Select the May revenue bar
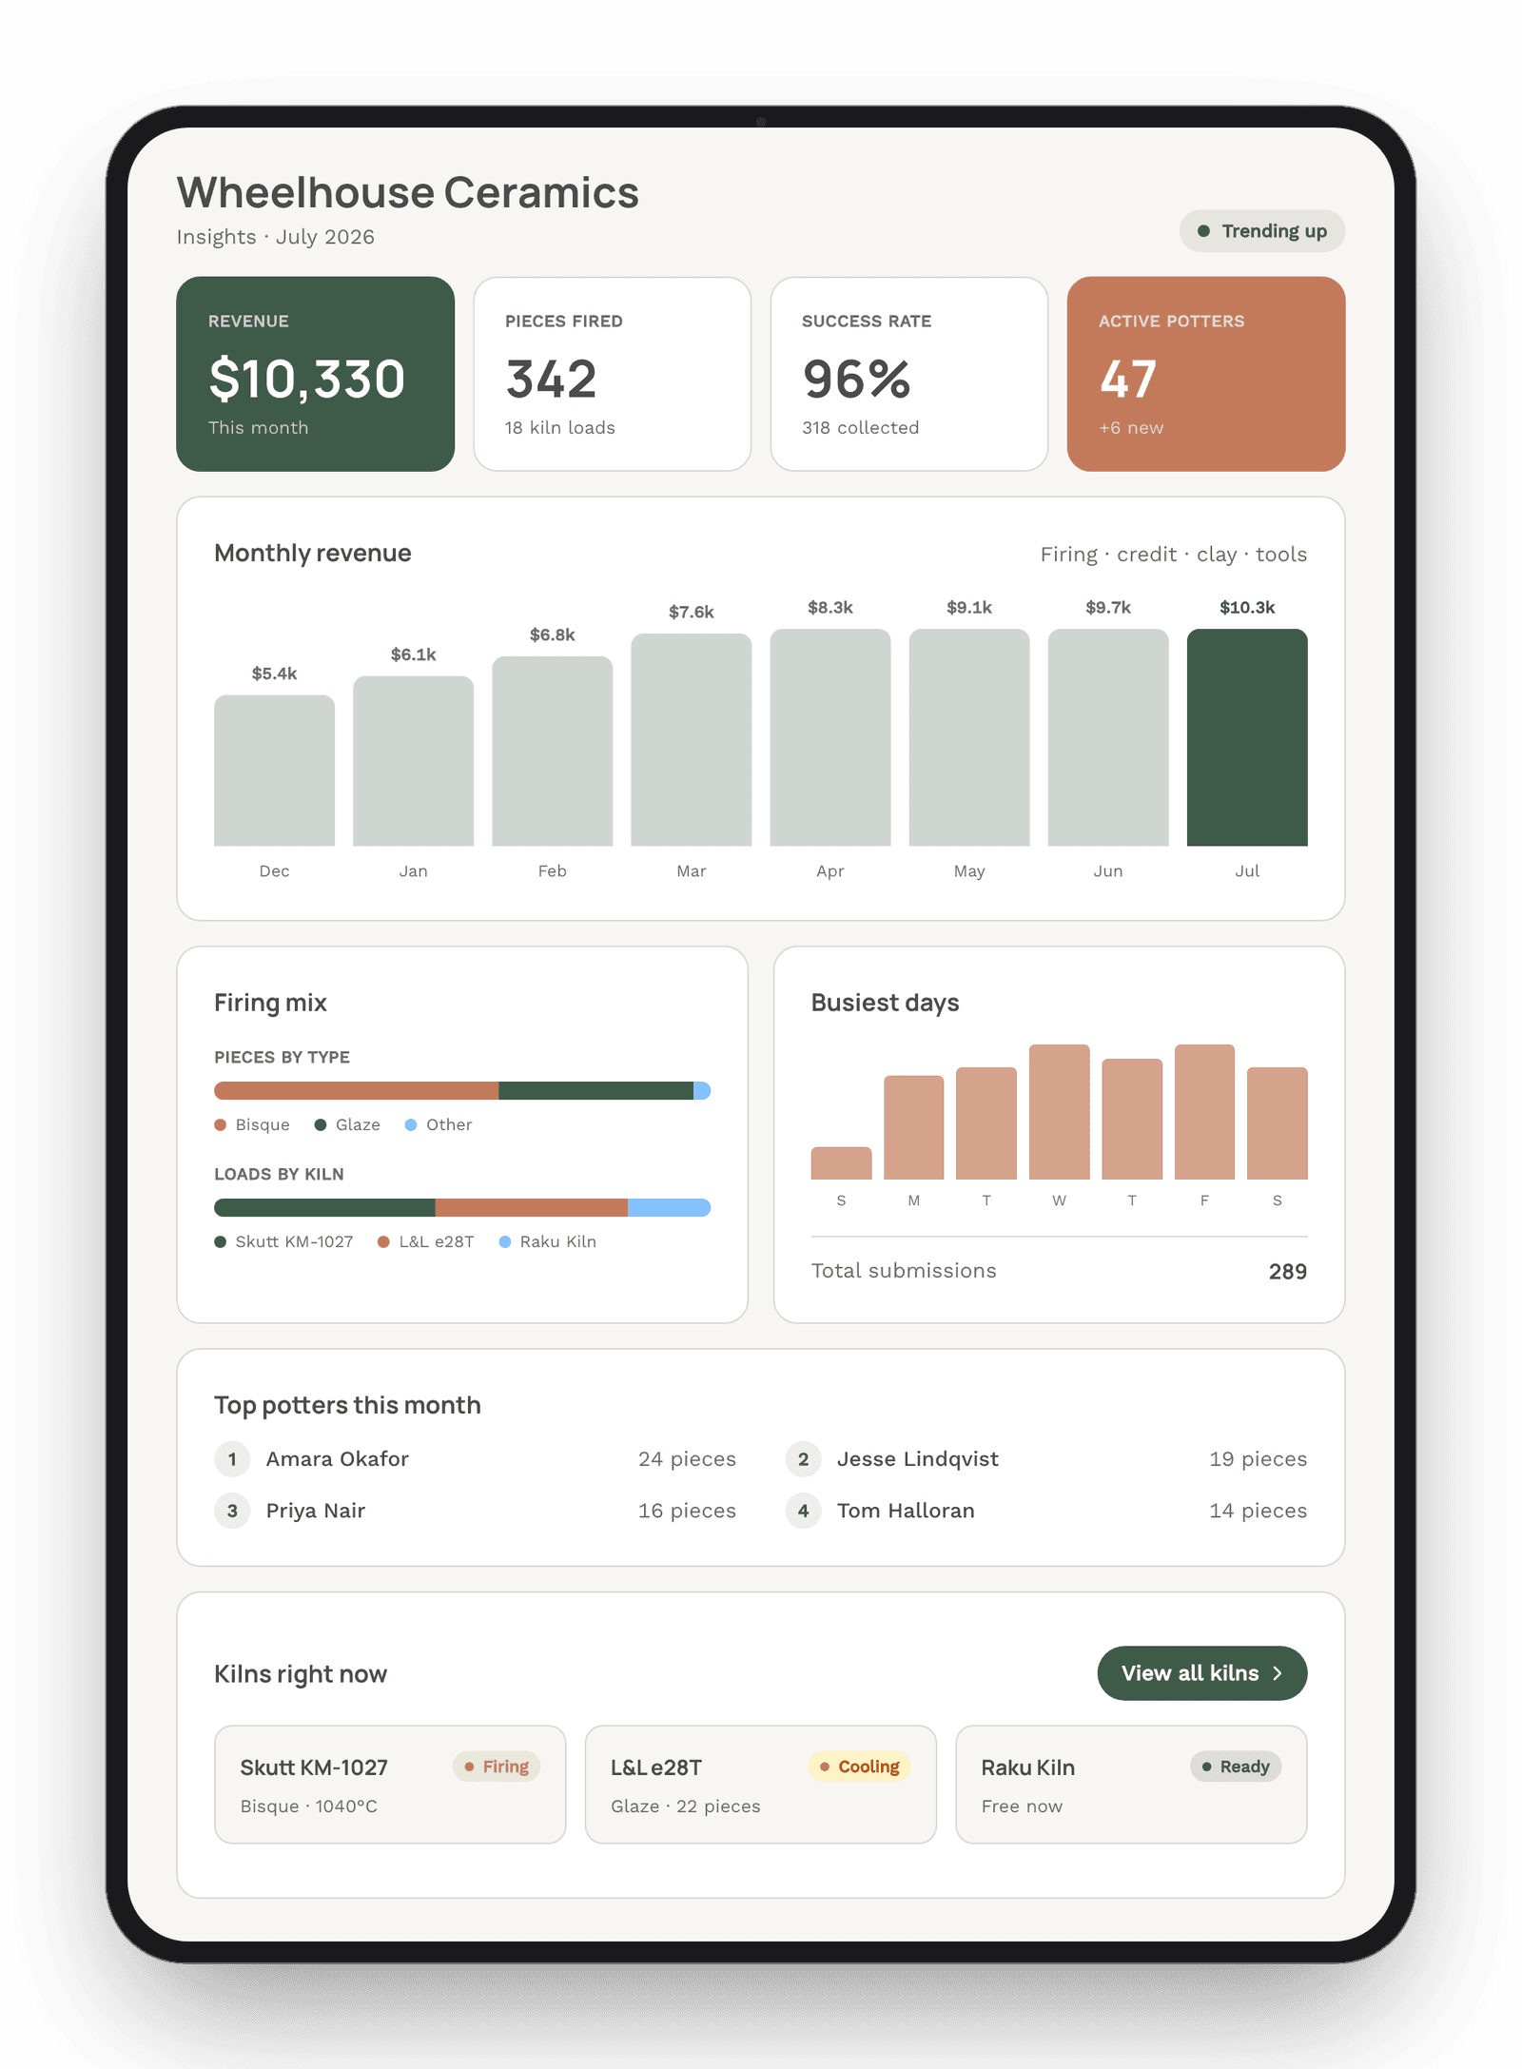 point(968,737)
